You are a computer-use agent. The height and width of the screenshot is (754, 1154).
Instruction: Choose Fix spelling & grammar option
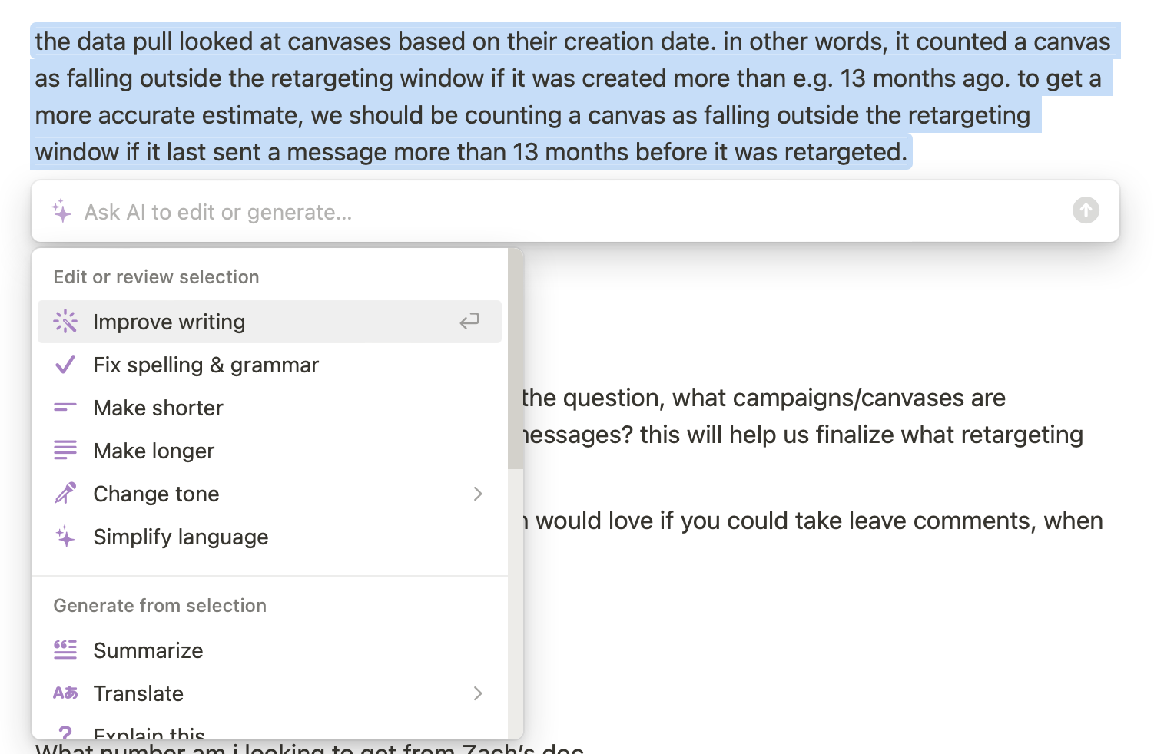[x=270, y=365]
